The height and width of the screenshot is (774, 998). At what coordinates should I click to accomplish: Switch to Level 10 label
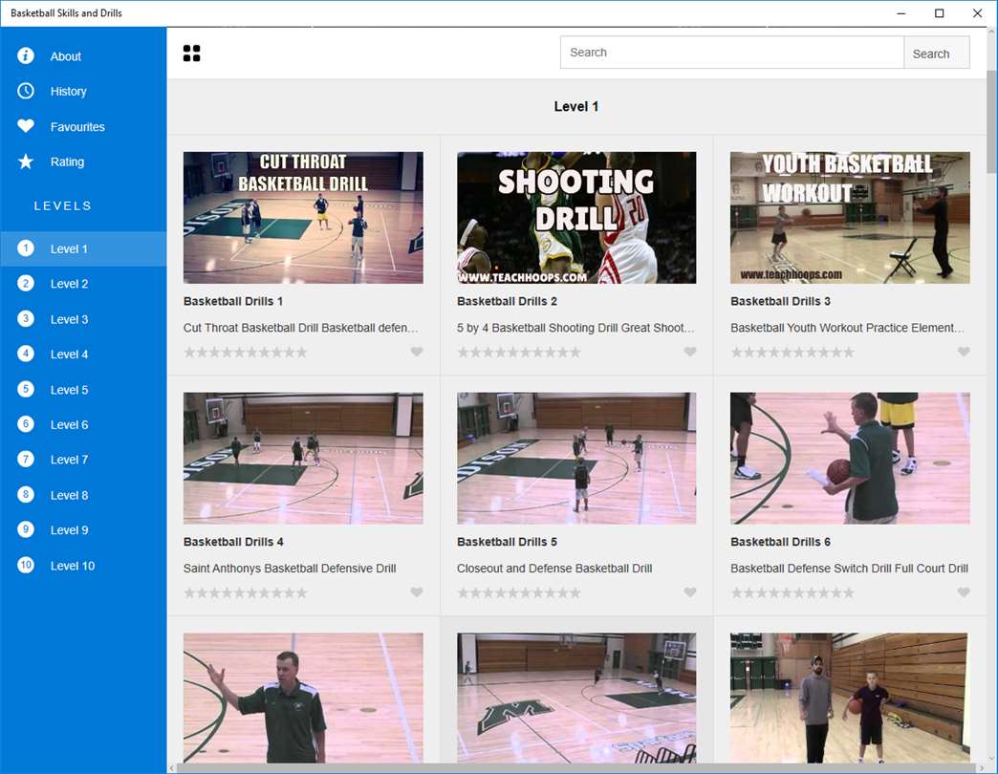(73, 566)
